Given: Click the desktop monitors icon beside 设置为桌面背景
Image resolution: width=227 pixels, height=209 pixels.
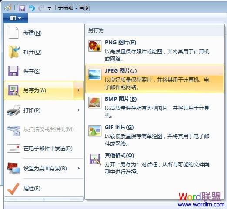Looking at the screenshot, I should click(13, 168).
